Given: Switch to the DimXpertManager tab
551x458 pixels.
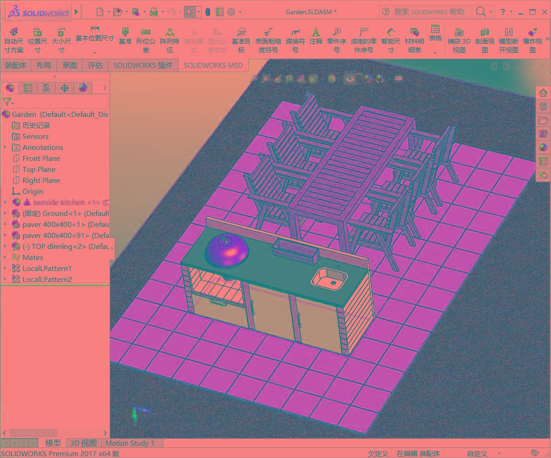Looking at the screenshot, I should click(65, 88).
